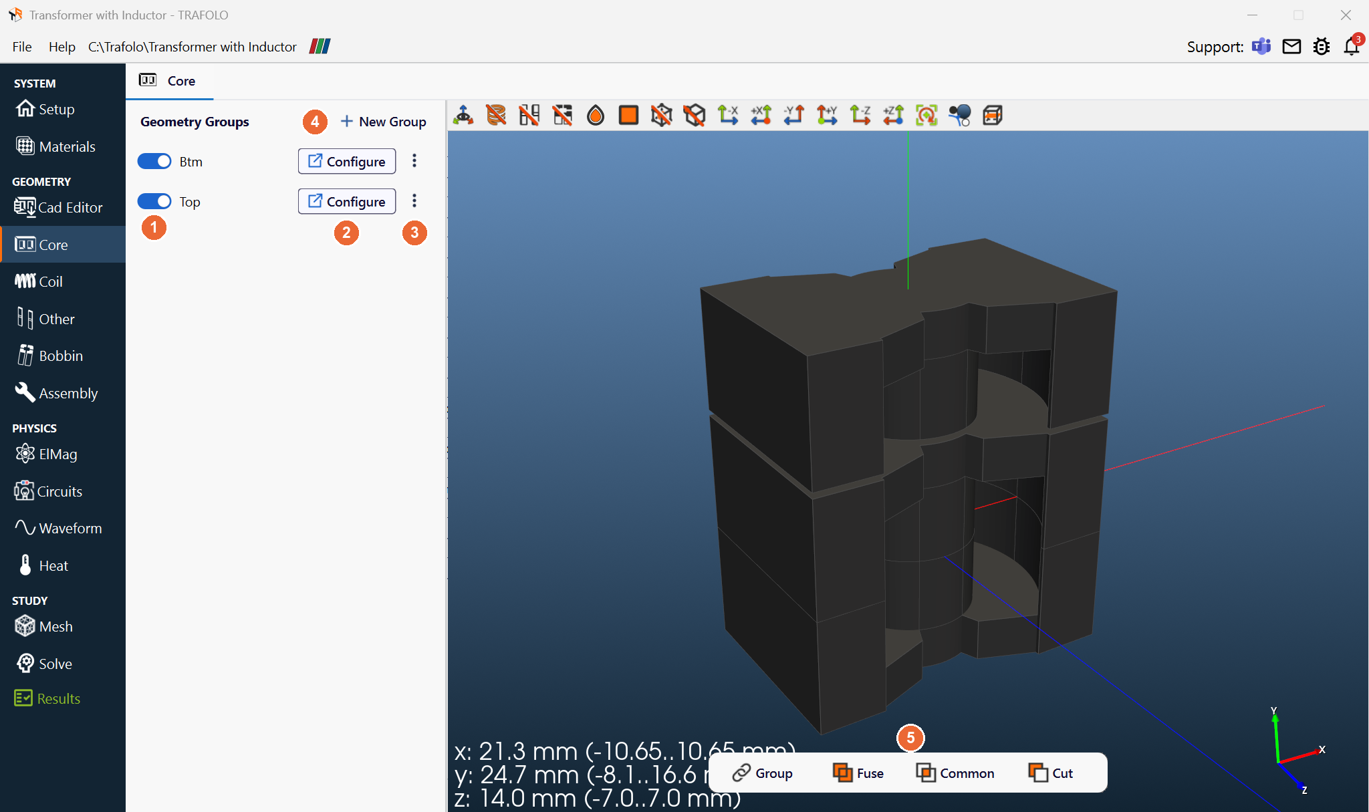Set view to +Y axis
The image size is (1369, 812).
tap(827, 115)
